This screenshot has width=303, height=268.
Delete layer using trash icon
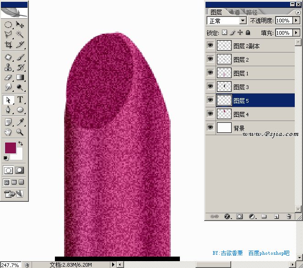pos(288,216)
